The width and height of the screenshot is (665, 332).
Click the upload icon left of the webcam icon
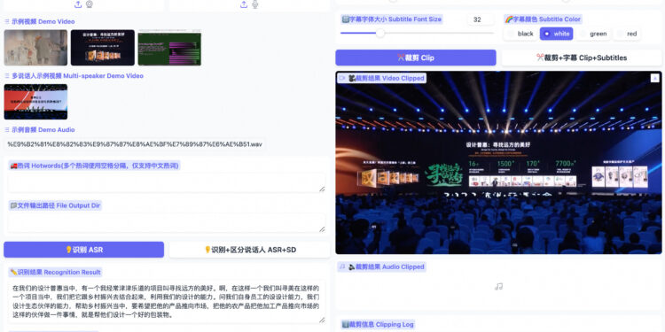[x=78, y=4]
